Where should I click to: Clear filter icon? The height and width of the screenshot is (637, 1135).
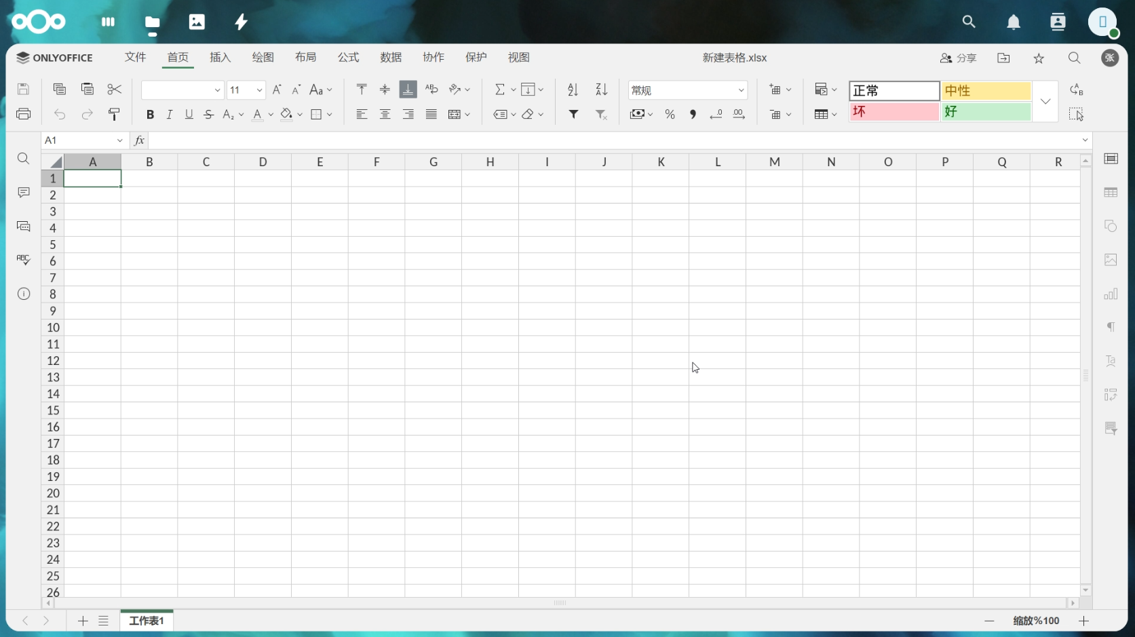click(602, 114)
